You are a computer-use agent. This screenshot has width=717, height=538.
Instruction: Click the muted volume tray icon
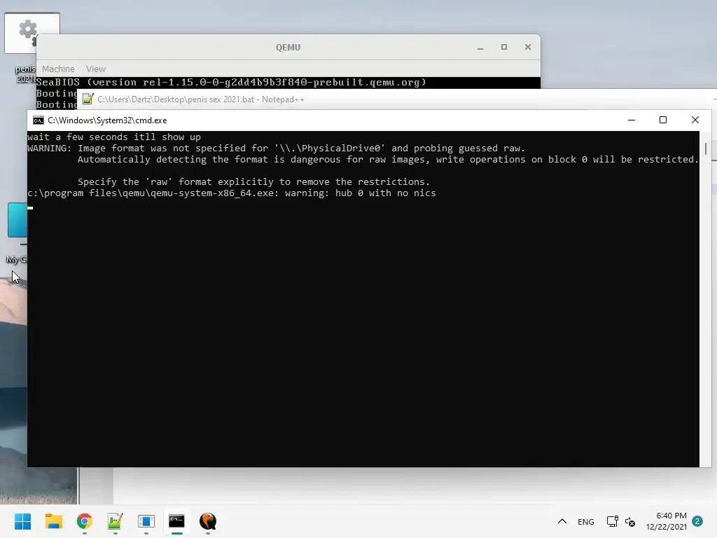pos(630,521)
